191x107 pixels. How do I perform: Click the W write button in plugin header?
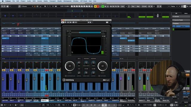point(70,22)
